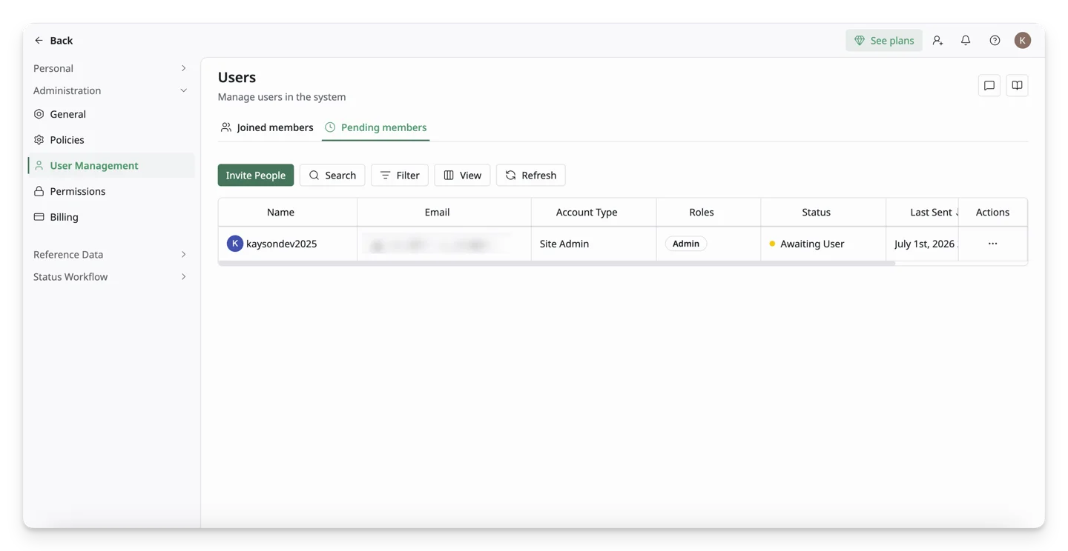Click the K avatar in table row
The height and width of the screenshot is (551, 1068).
tap(235, 244)
